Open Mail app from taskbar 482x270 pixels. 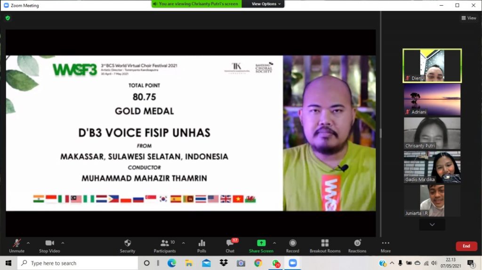pos(206,263)
